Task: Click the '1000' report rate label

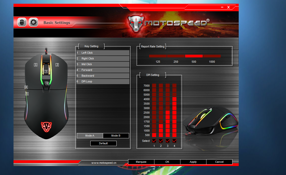Action: (x=212, y=62)
